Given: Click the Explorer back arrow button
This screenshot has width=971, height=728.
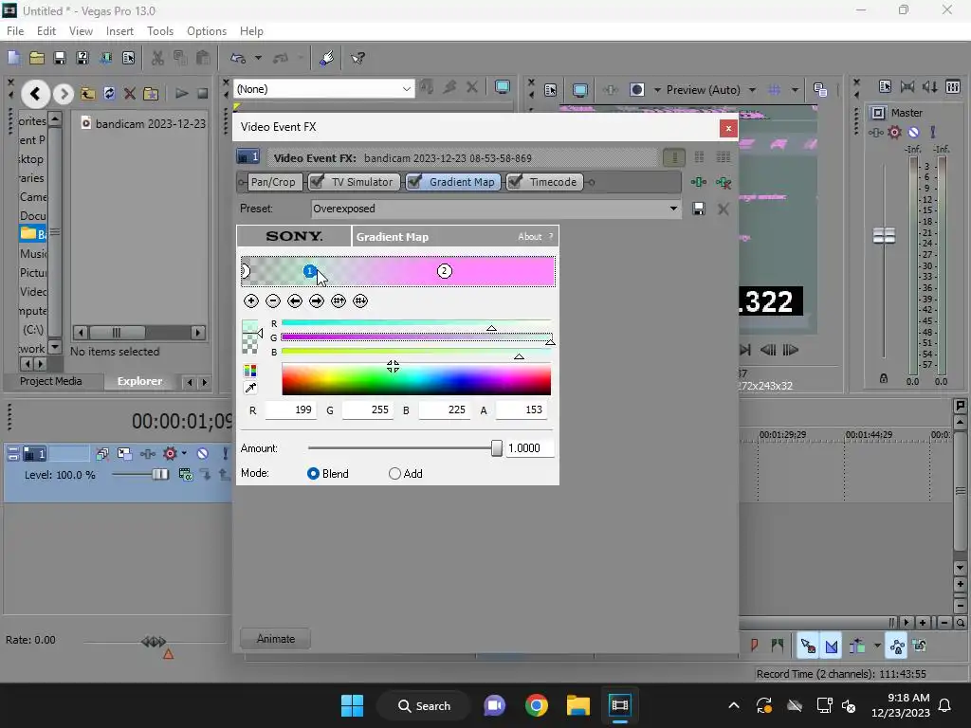Looking at the screenshot, I should (x=35, y=94).
